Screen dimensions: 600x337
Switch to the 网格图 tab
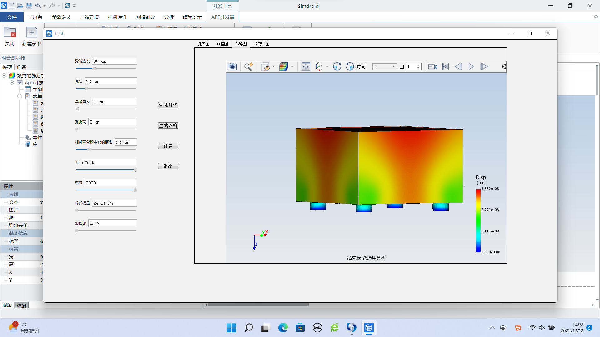click(222, 44)
